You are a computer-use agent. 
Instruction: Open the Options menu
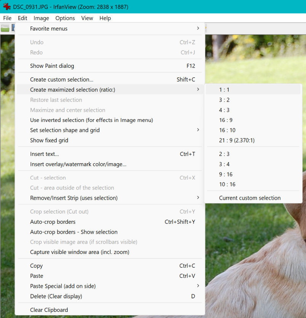coord(65,18)
